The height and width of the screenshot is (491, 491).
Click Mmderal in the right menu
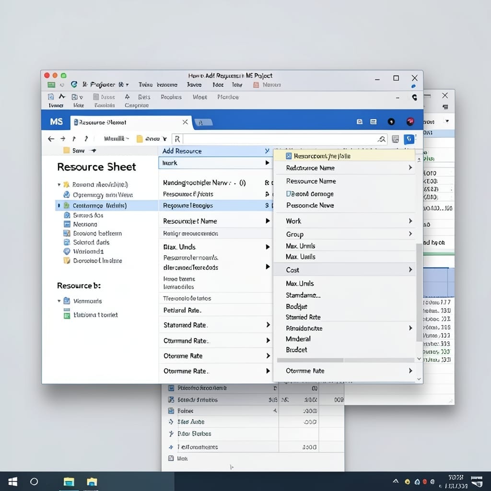click(x=298, y=339)
